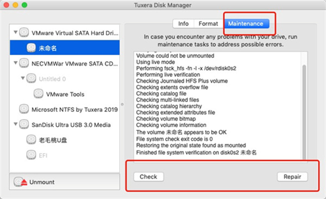Click the VMware Virtual SATA Hard Drive disk icon
The image size is (326, 199).
(x=24, y=32)
